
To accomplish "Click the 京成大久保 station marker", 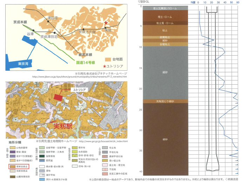I will click(x=84, y=29).
